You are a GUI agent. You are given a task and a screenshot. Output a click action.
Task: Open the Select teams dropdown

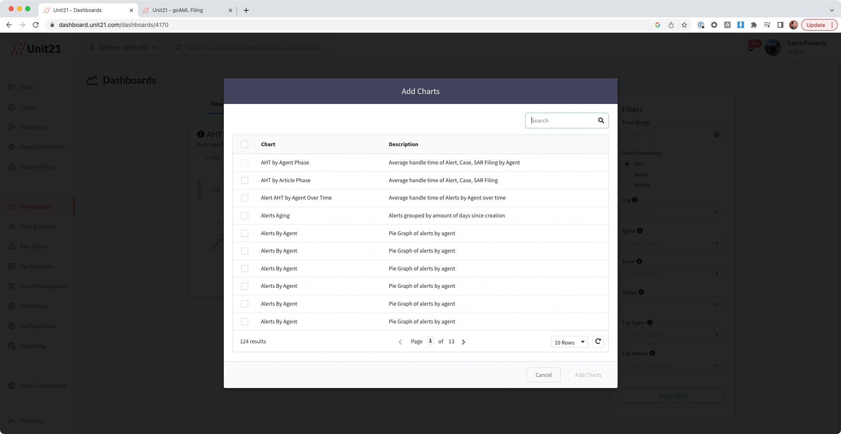673,274
